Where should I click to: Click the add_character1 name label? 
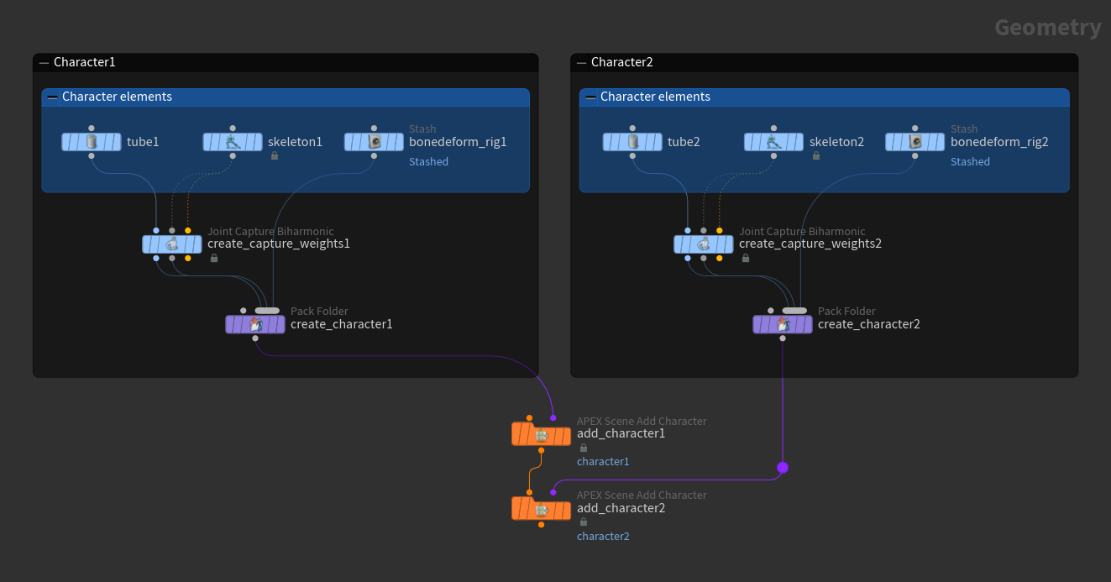point(621,434)
